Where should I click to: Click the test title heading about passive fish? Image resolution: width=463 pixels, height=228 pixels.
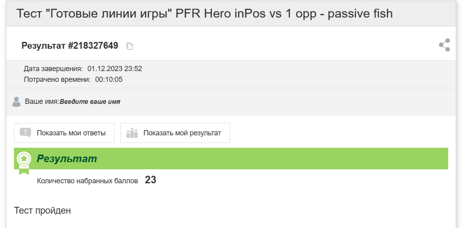[x=204, y=14]
